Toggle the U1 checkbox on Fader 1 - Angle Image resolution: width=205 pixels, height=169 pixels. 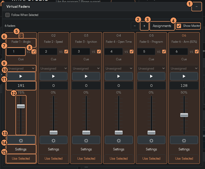tap(34, 52)
